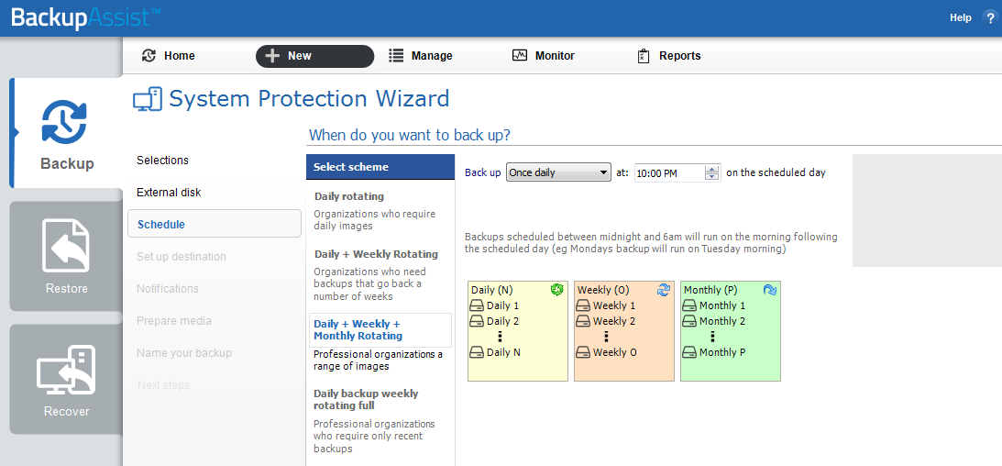Go to the External disk wizard step
This screenshot has width=1002, height=466.
pos(169,193)
